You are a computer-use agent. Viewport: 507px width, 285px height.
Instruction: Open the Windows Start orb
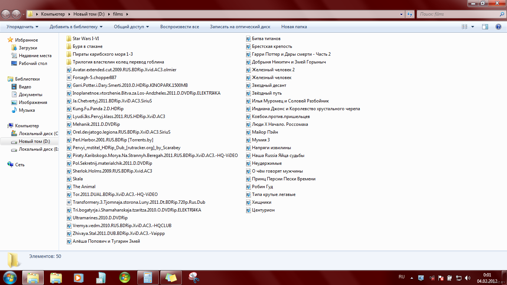coord(10,277)
